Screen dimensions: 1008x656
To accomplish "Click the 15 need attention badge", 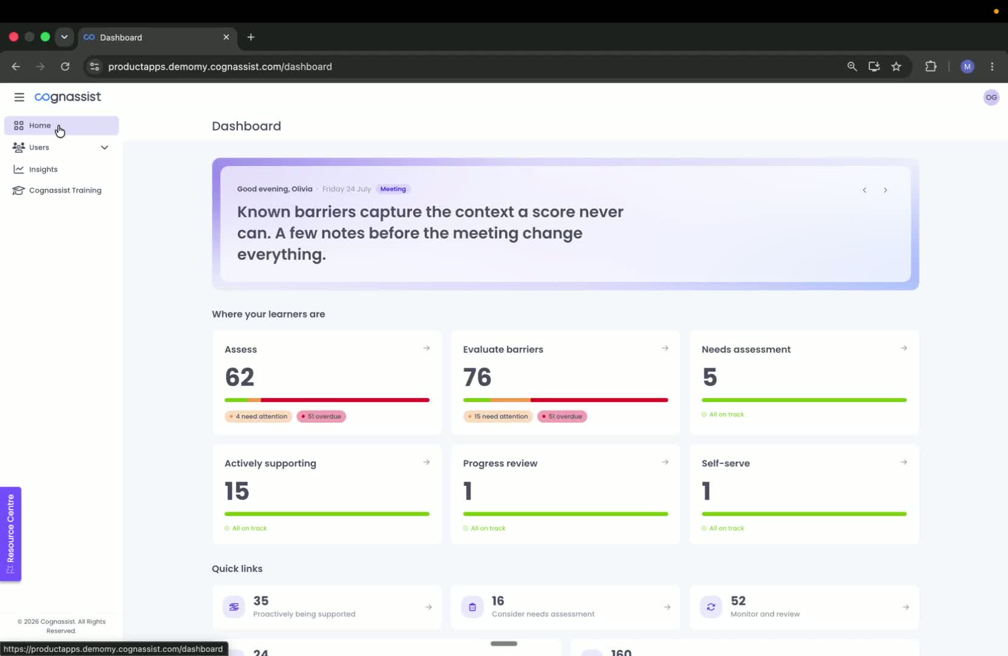I will pyautogui.click(x=498, y=417).
